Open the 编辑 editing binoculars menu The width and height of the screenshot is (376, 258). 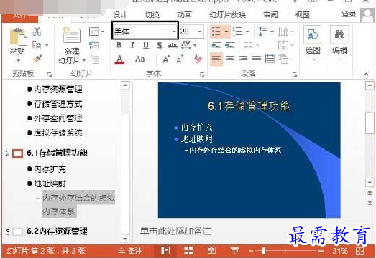[339, 43]
